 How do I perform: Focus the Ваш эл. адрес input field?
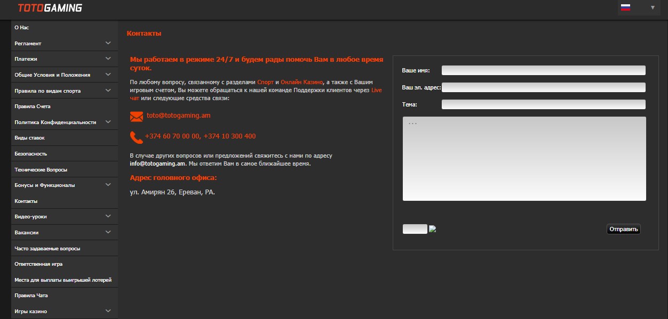(x=544, y=87)
